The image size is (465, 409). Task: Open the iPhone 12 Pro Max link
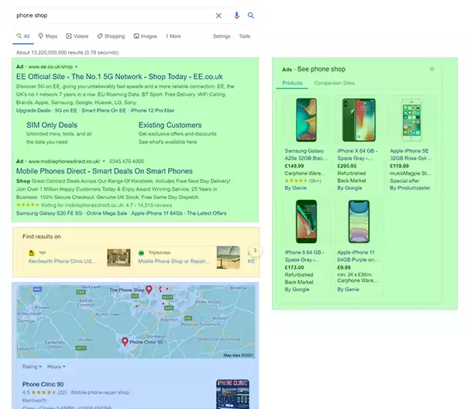[x=152, y=111]
